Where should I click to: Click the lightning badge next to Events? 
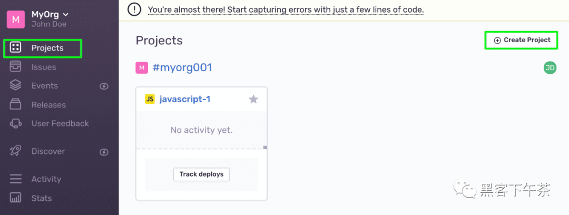(104, 86)
